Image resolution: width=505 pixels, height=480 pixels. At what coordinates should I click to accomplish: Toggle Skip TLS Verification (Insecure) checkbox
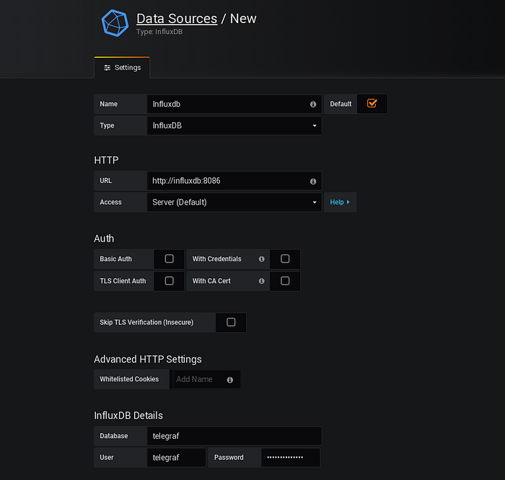pos(231,322)
